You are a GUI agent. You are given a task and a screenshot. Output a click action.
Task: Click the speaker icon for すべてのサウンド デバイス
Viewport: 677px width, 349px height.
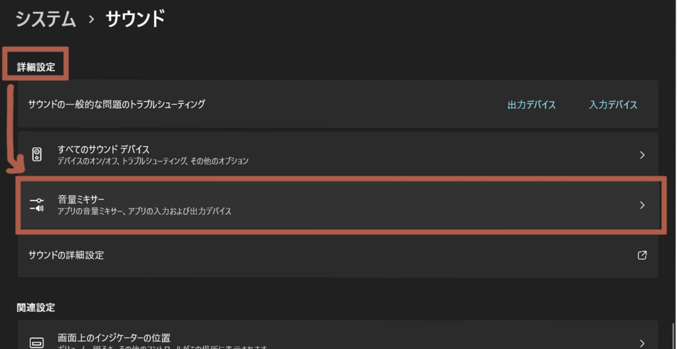(37, 155)
